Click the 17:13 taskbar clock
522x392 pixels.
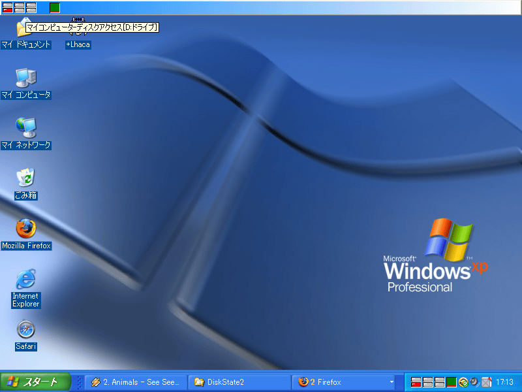coord(504,382)
